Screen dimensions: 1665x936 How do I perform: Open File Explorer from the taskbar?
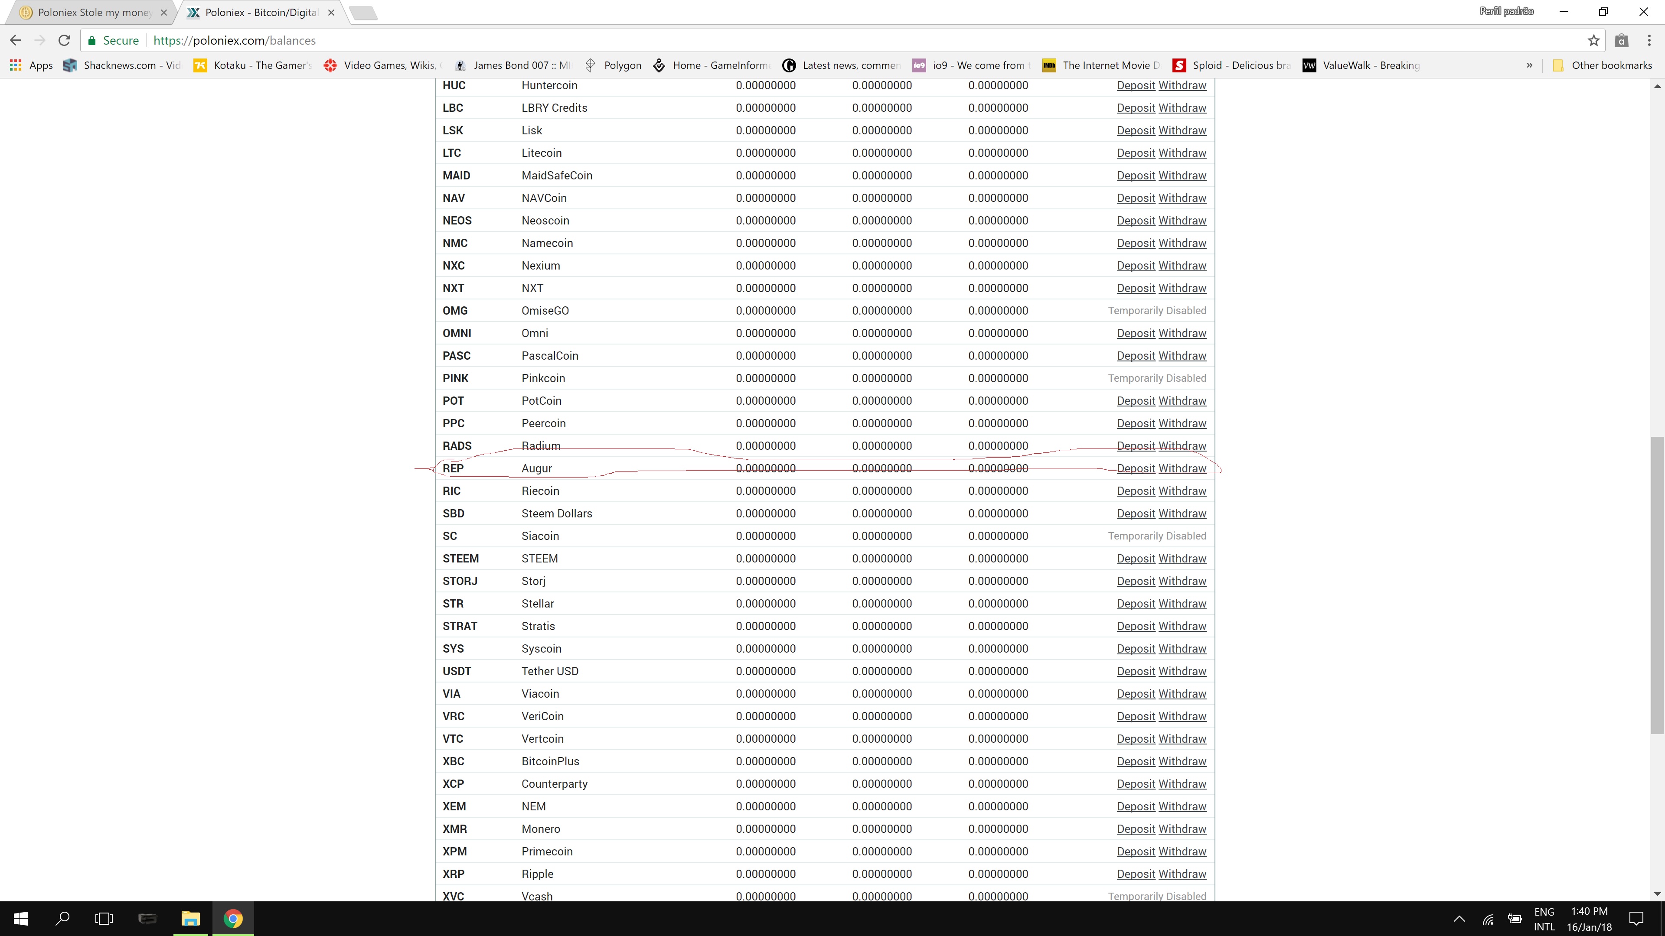pos(191,919)
